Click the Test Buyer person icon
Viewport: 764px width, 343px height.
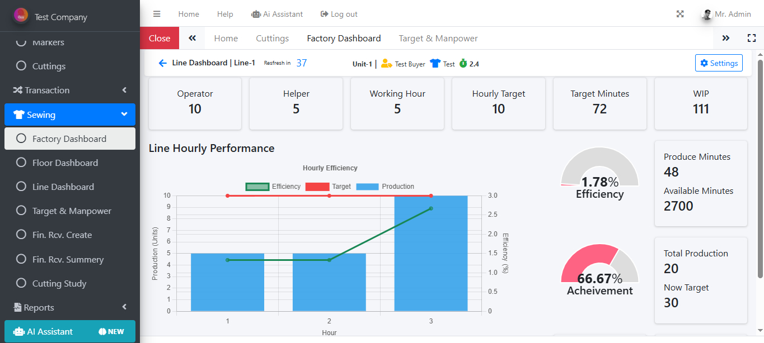coord(387,64)
